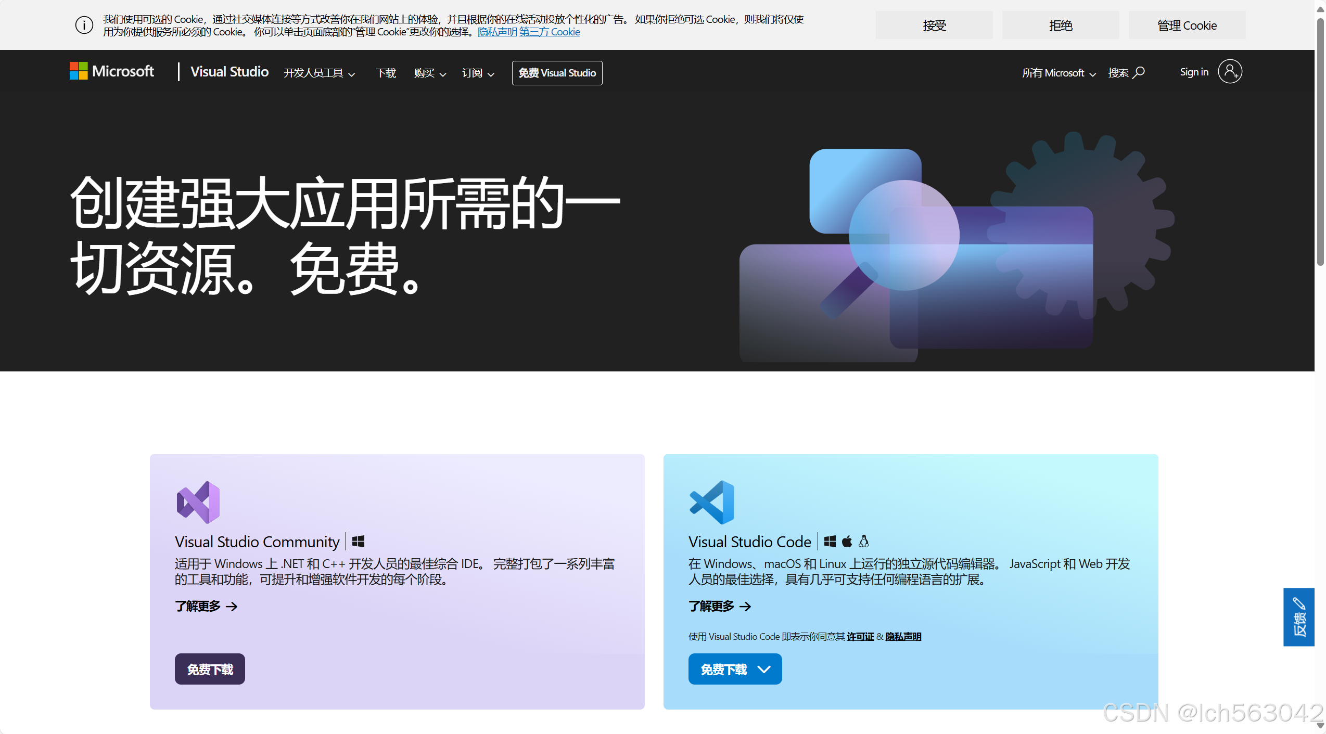
Task: Click the Apple icon beside Visual Studio Code
Action: (847, 542)
